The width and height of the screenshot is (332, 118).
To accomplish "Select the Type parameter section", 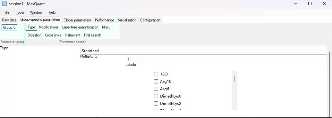I will pyautogui.click(x=31, y=27).
